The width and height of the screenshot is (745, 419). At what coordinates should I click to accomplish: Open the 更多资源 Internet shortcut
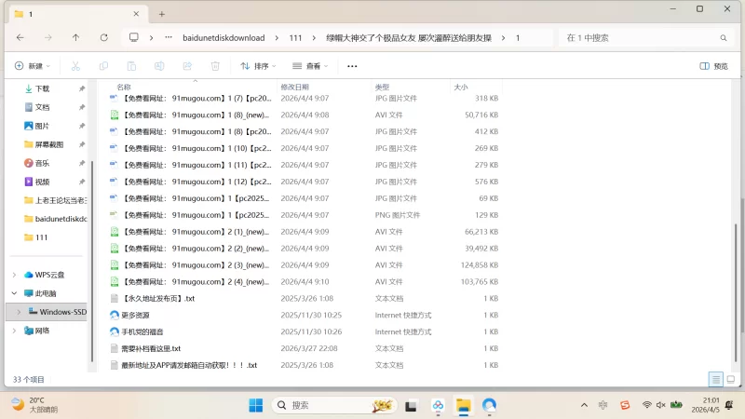135,315
